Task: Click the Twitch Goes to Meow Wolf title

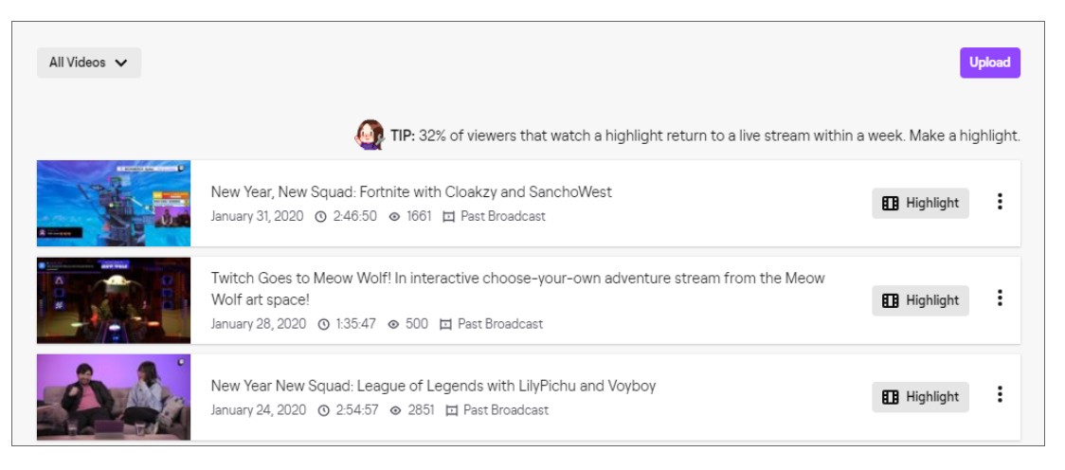Action: point(517,289)
